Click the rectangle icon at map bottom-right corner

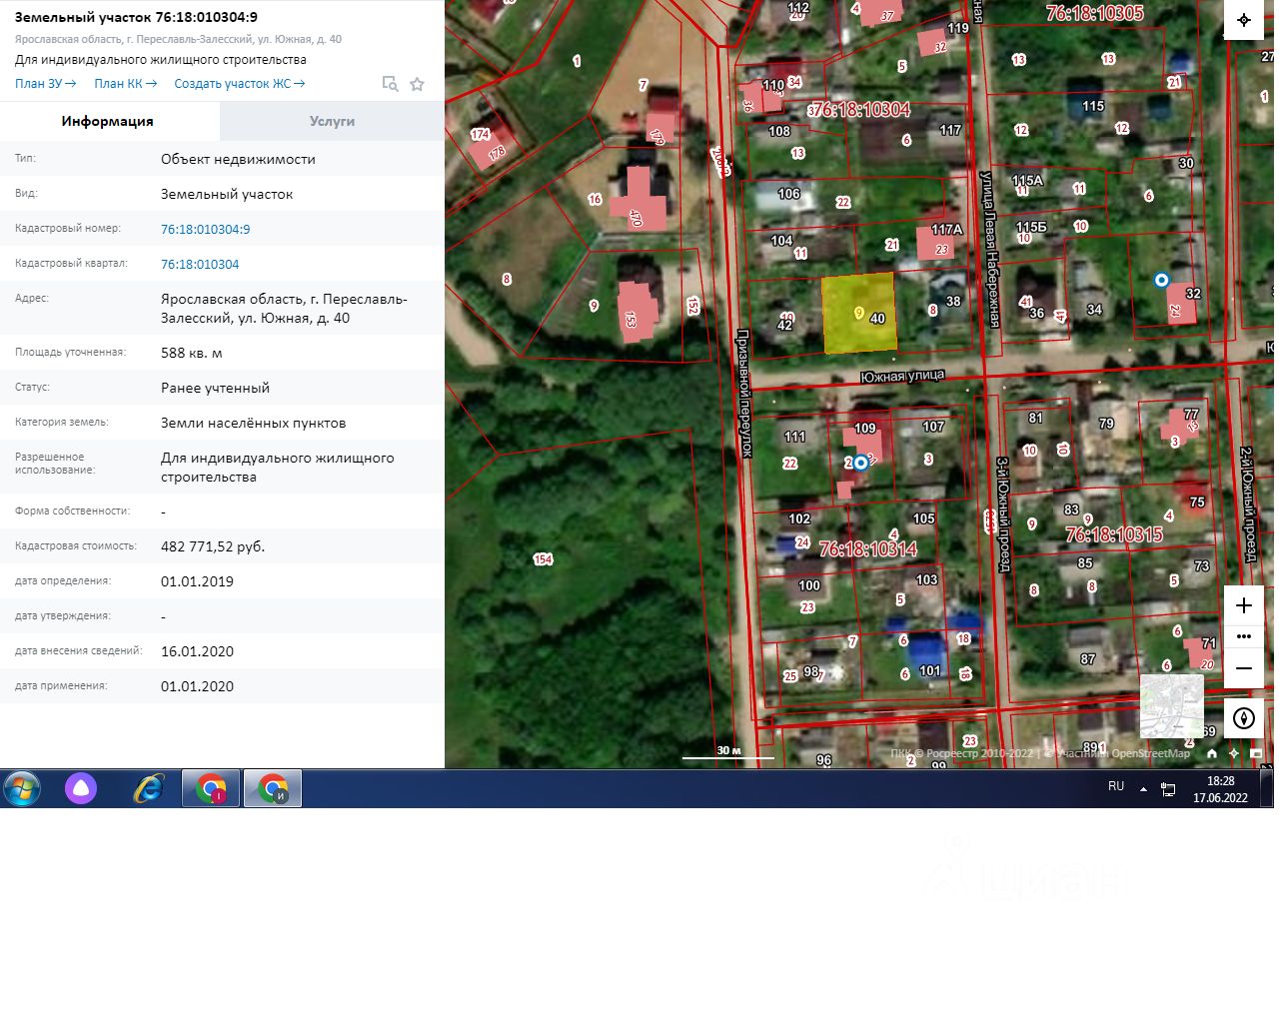pyautogui.click(x=1256, y=753)
